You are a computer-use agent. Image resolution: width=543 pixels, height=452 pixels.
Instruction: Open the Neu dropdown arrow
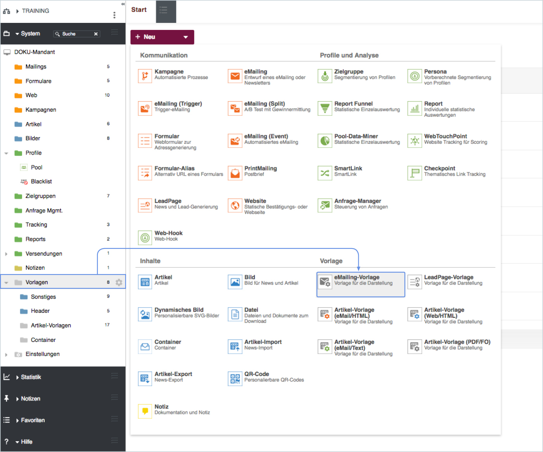pos(185,37)
